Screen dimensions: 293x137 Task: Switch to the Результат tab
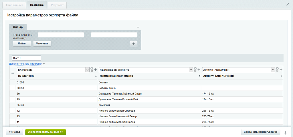click(58, 5)
